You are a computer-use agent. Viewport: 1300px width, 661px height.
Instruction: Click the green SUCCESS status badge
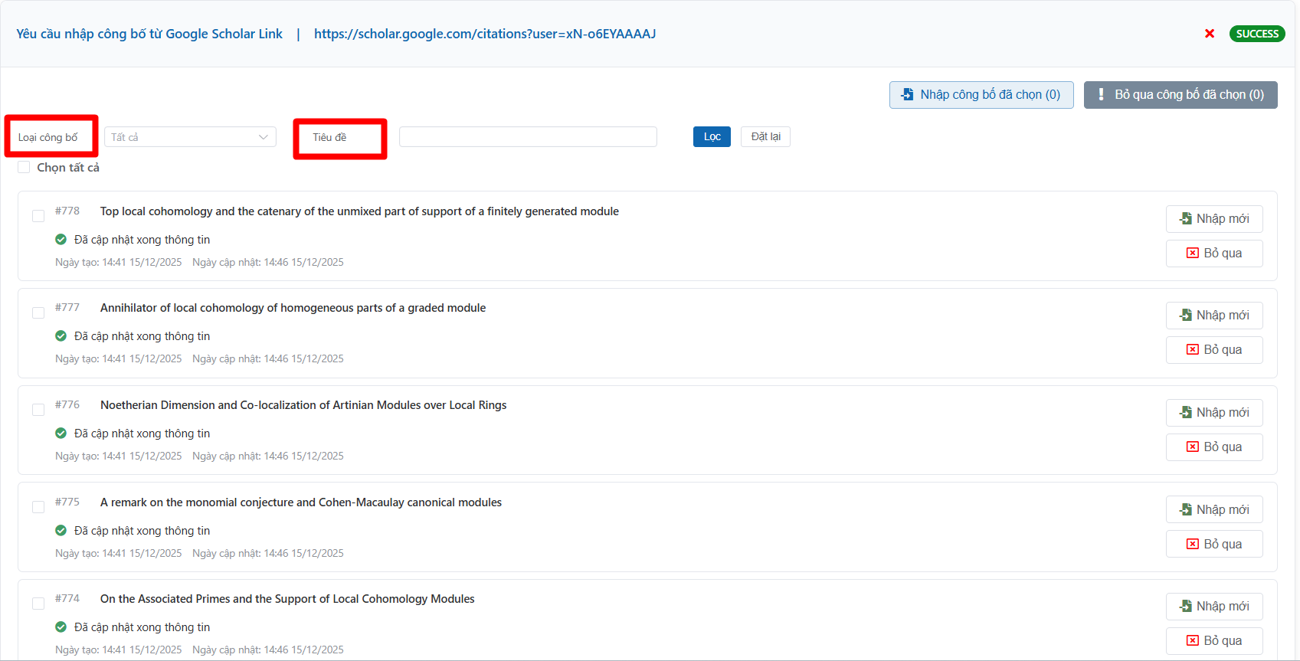[x=1256, y=34]
